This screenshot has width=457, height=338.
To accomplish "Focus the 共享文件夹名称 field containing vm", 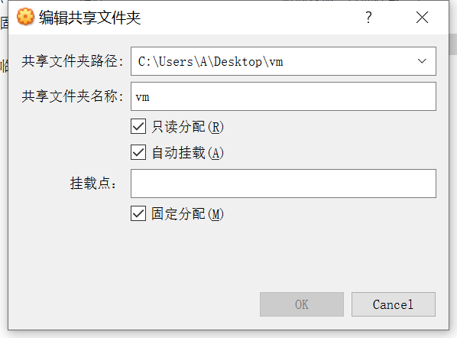I will [284, 96].
